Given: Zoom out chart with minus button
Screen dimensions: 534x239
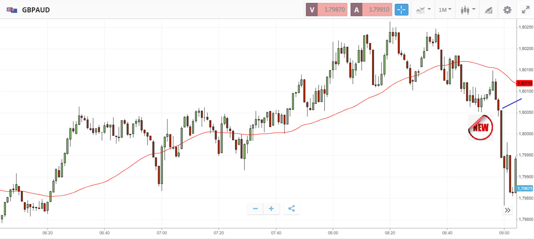Looking at the screenshot, I should pos(255,209).
